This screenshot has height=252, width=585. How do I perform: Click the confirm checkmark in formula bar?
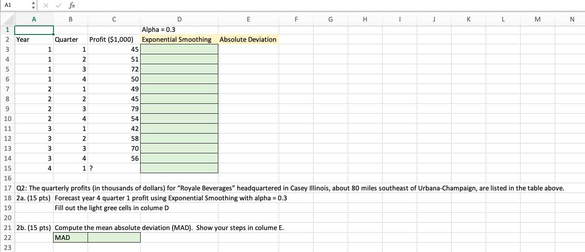click(60, 5)
